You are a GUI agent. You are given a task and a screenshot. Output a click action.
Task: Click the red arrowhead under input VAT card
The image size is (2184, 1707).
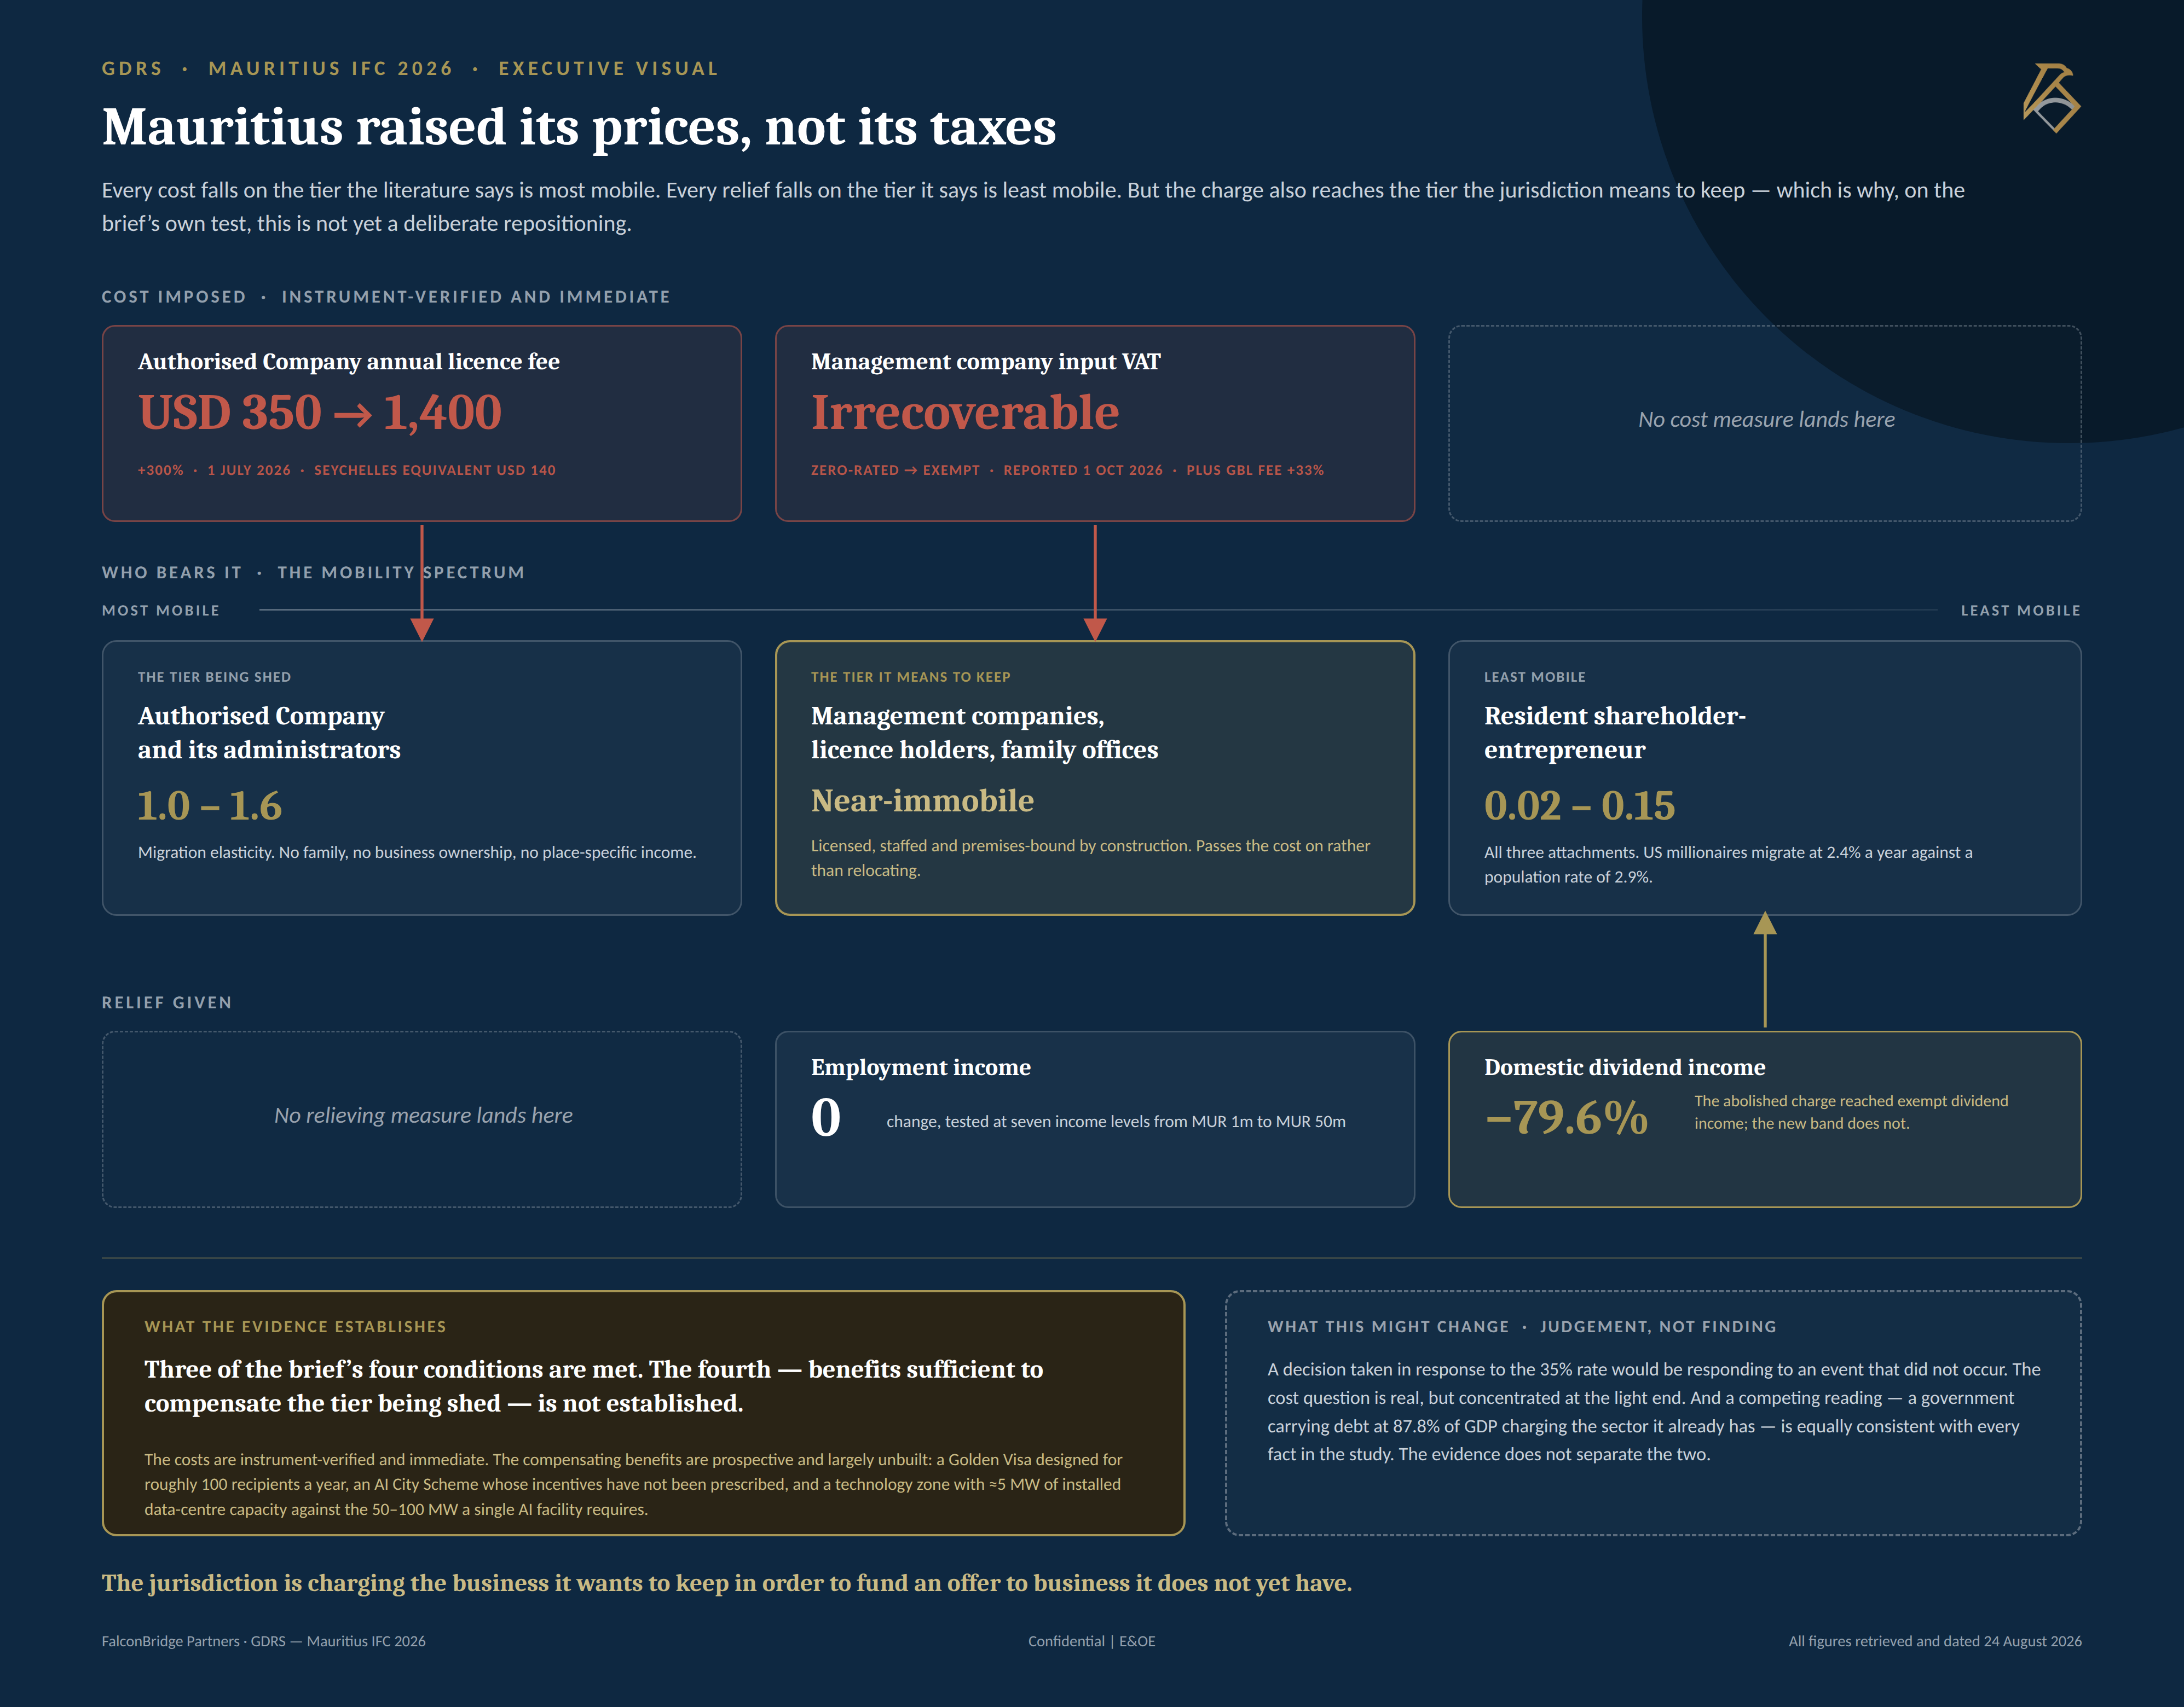[x=1095, y=629]
